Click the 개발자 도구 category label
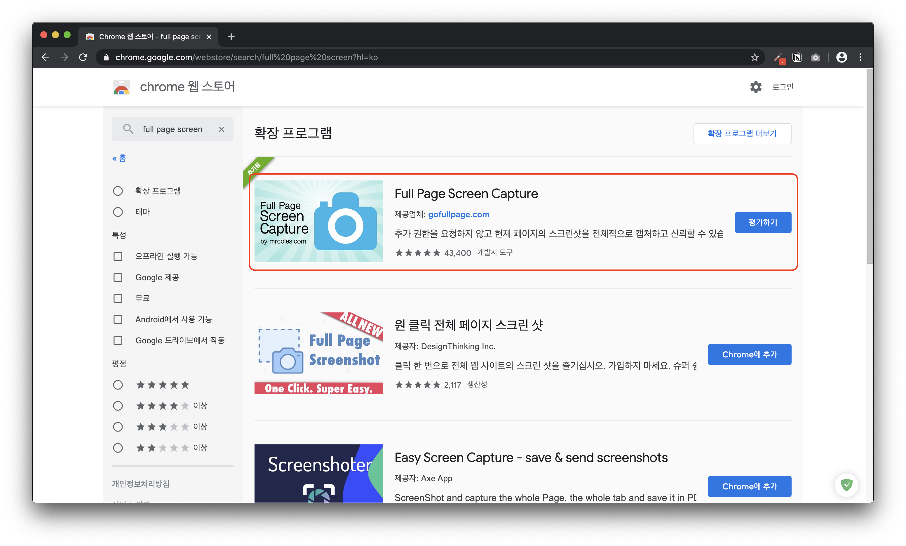 point(494,252)
